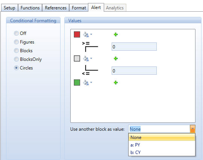
Task: Click the paint bucket icon beside green swatch
Action: [86, 83]
